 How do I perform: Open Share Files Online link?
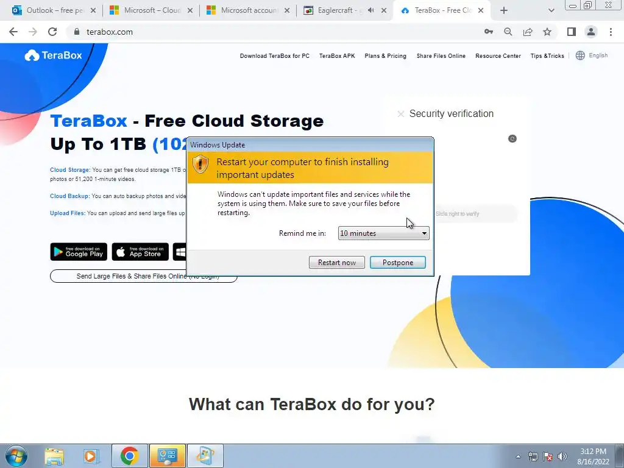(x=441, y=56)
